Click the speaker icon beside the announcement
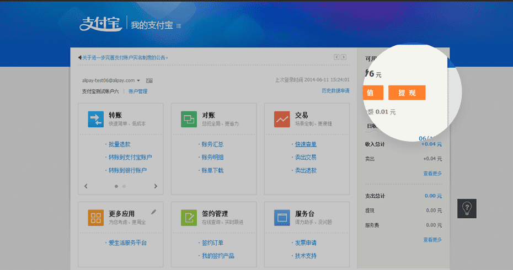The image size is (513, 270). [x=79, y=57]
